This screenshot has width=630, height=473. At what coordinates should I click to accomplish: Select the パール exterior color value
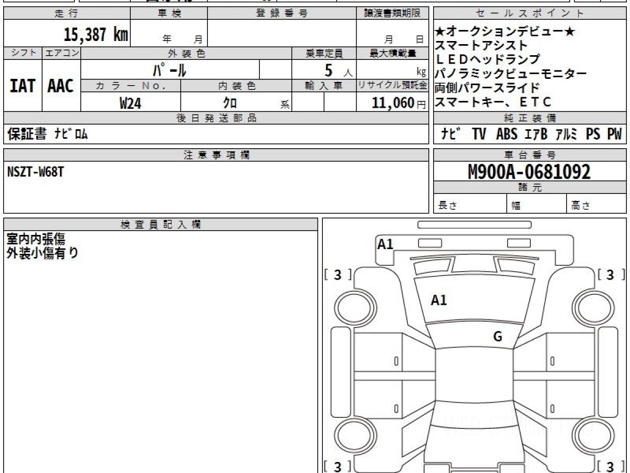point(169,69)
